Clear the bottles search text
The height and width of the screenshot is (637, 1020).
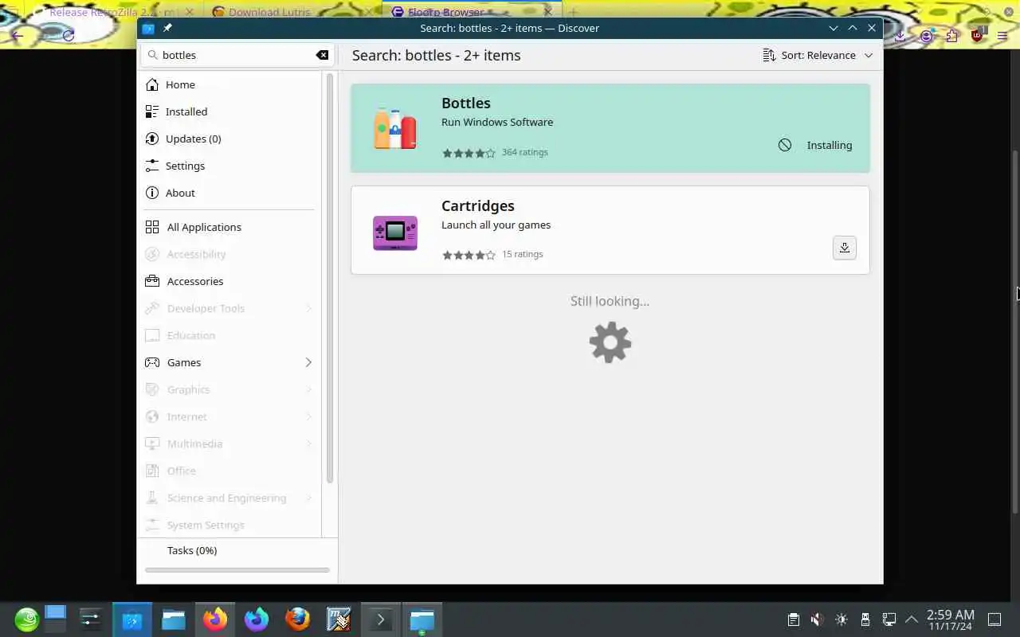point(322,55)
